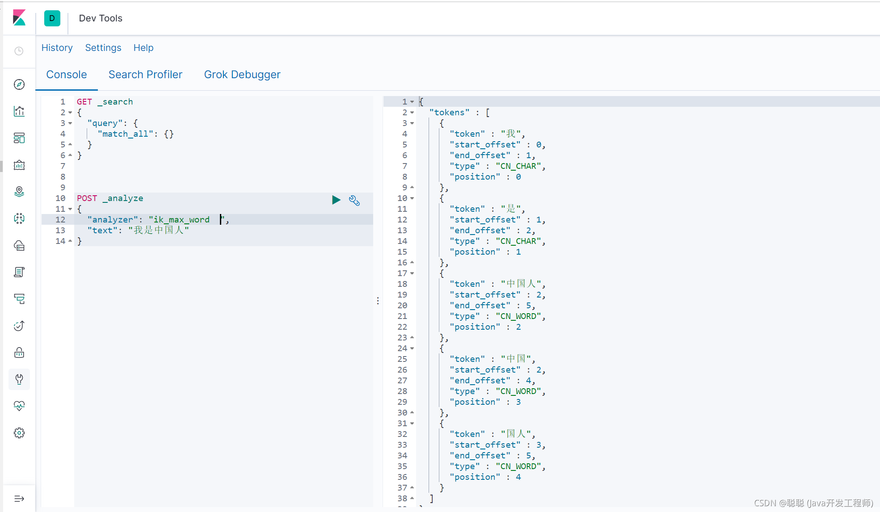Open Infrastructure icon in sidebar
The height and width of the screenshot is (512, 880).
19,245
